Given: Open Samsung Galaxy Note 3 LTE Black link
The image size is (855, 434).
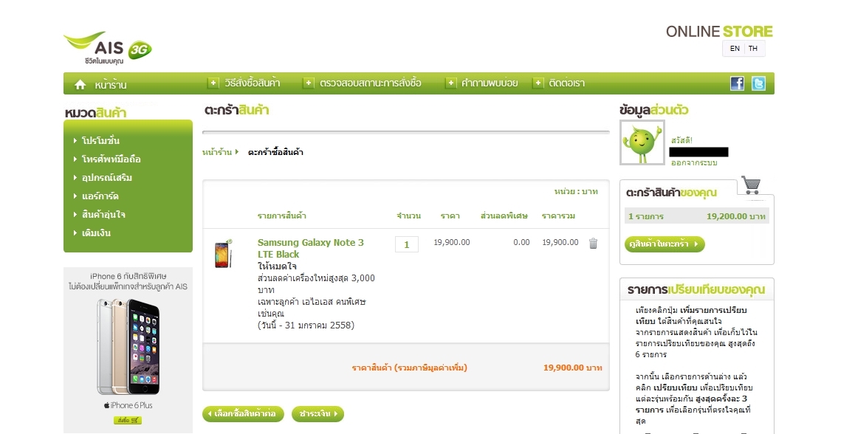Looking at the screenshot, I should [x=311, y=249].
